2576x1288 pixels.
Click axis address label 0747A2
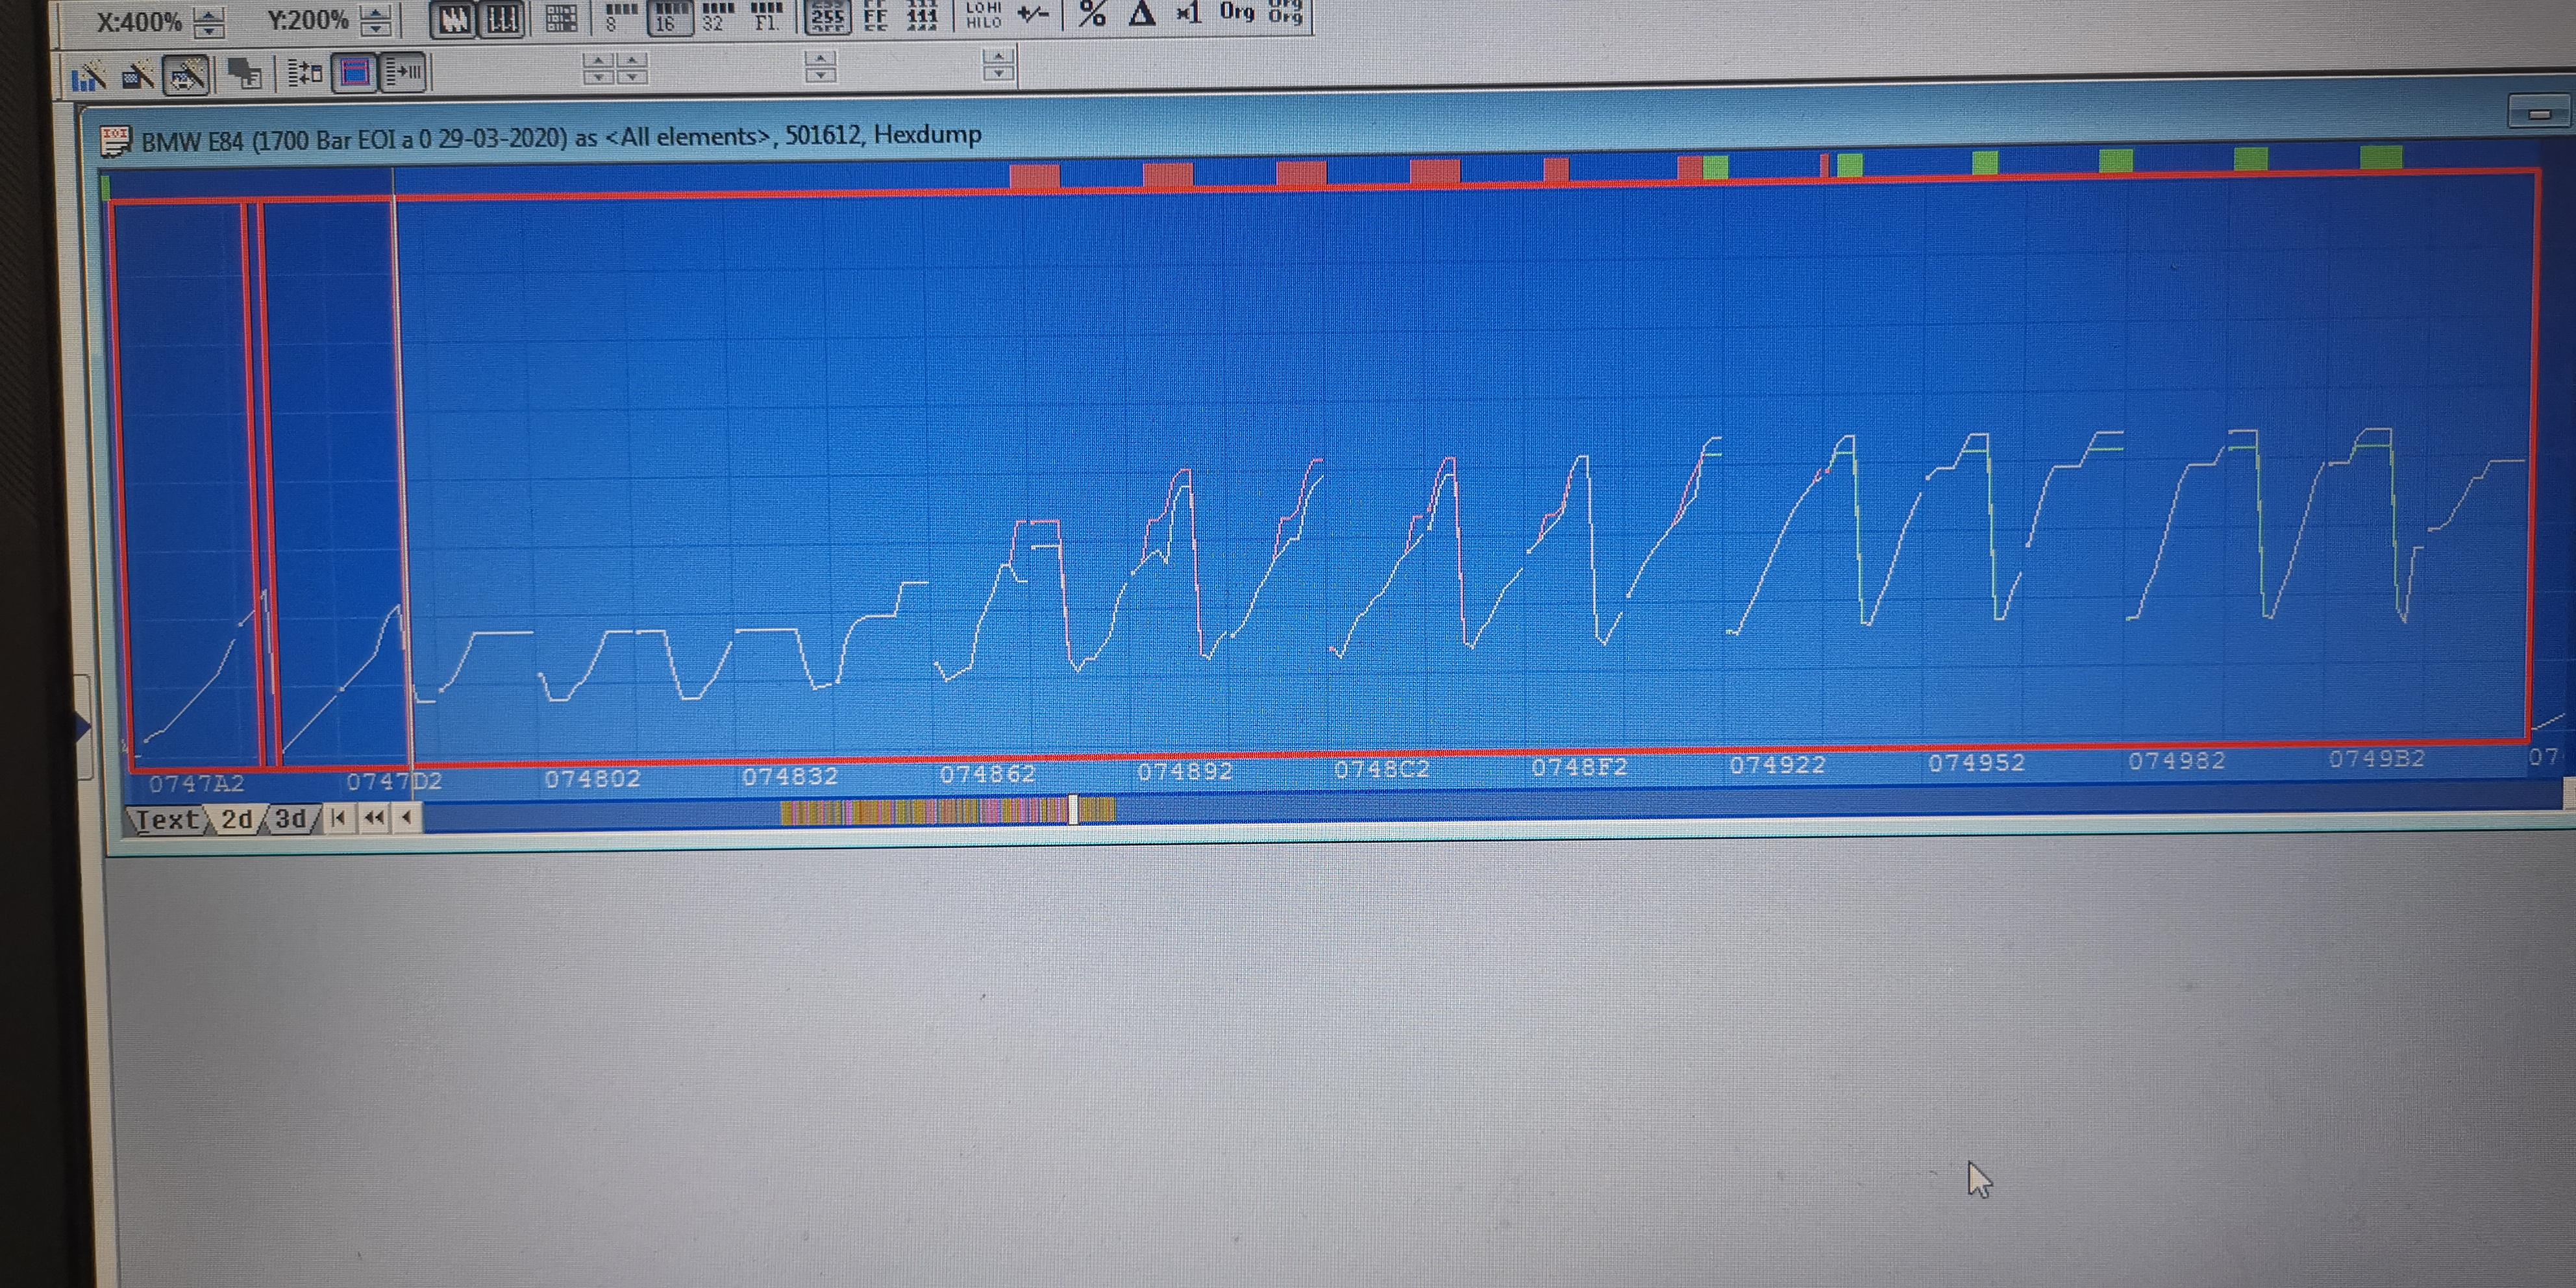click(196, 784)
